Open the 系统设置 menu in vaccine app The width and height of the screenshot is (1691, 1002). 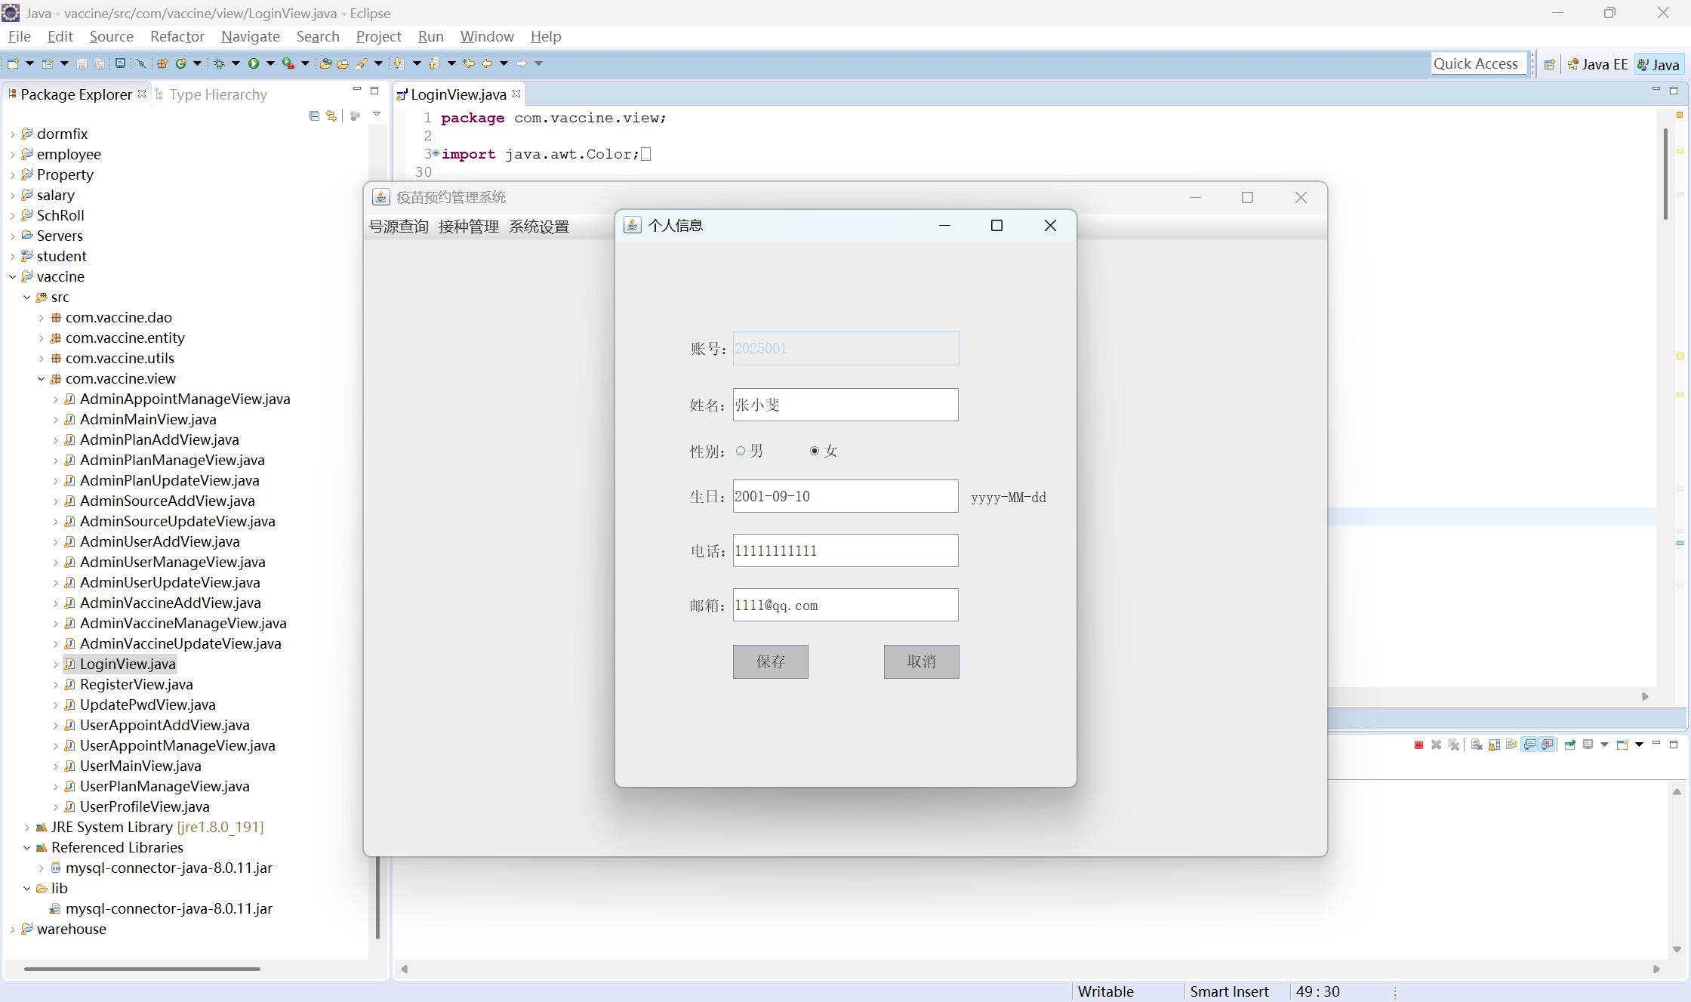click(x=539, y=227)
